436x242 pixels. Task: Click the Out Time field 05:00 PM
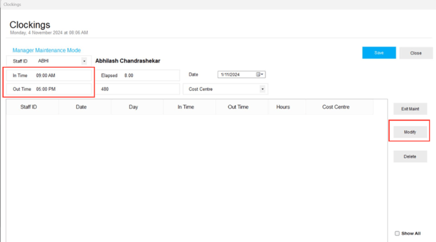[x=49, y=89]
